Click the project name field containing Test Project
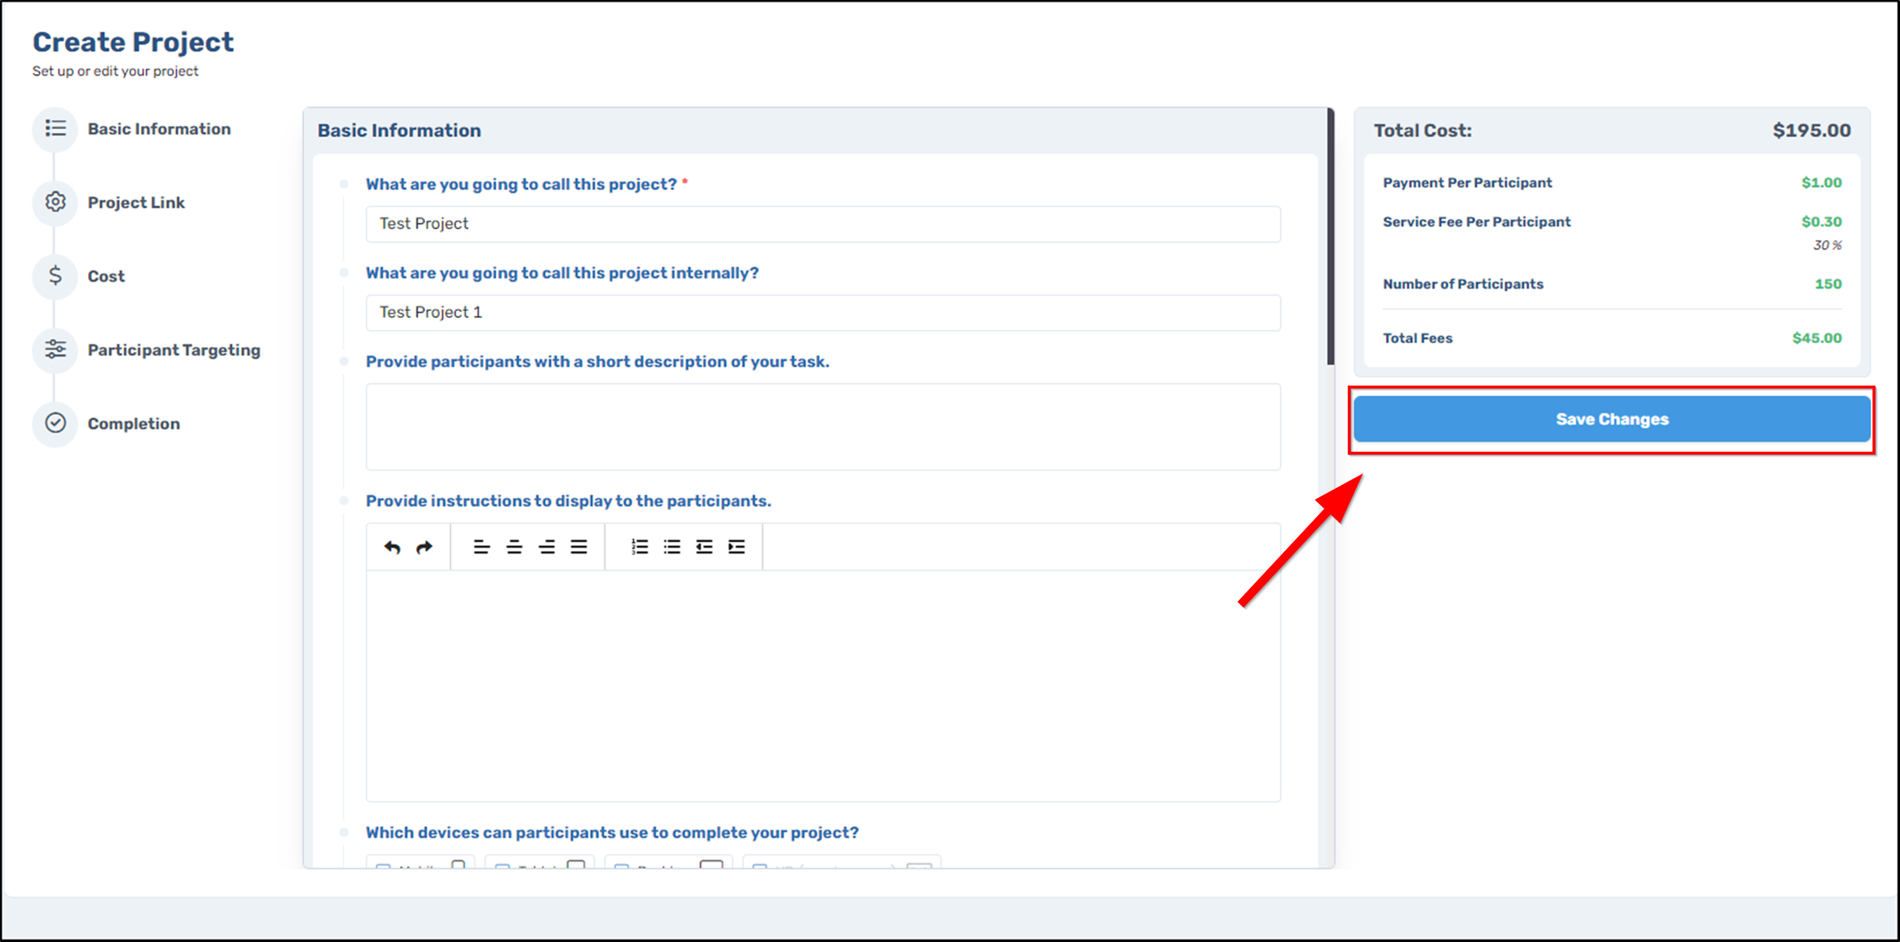 (x=823, y=224)
